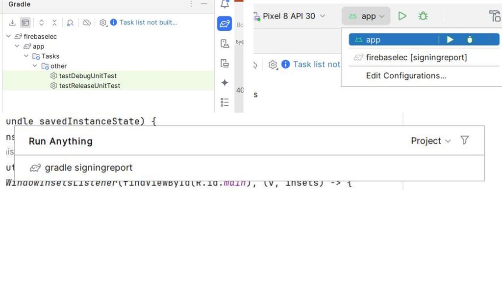Collapse all nodes in Gradle tree
Viewport: 502px width, 281px height.
(x=54, y=23)
